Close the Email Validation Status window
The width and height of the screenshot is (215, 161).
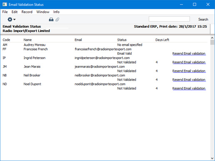tap(208, 5)
